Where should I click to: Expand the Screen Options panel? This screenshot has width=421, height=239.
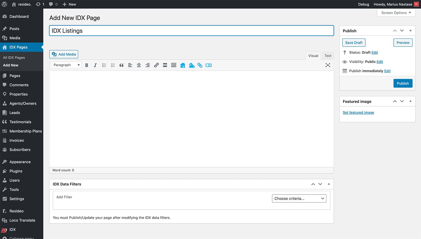coord(396,13)
